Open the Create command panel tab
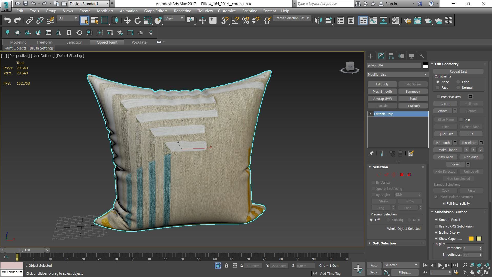The height and width of the screenshot is (277, 492). [x=371, y=56]
